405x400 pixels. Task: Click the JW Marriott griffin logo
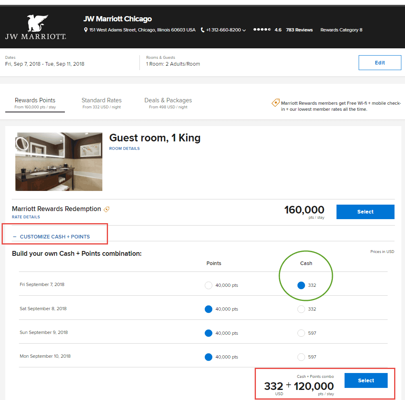tap(35, 22)
